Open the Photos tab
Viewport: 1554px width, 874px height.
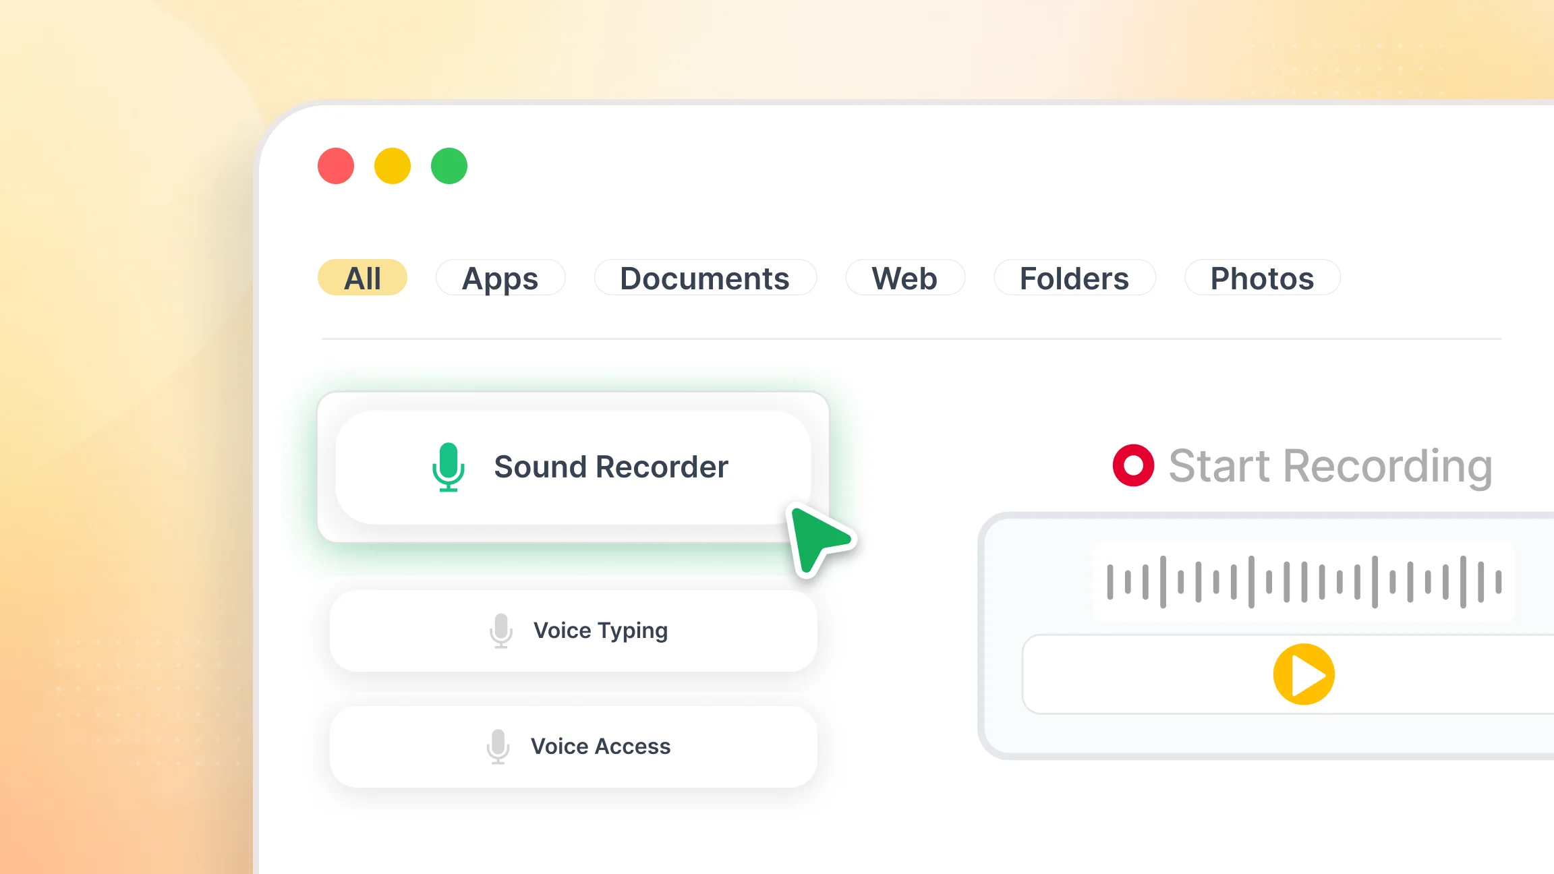pos(1262,278)
